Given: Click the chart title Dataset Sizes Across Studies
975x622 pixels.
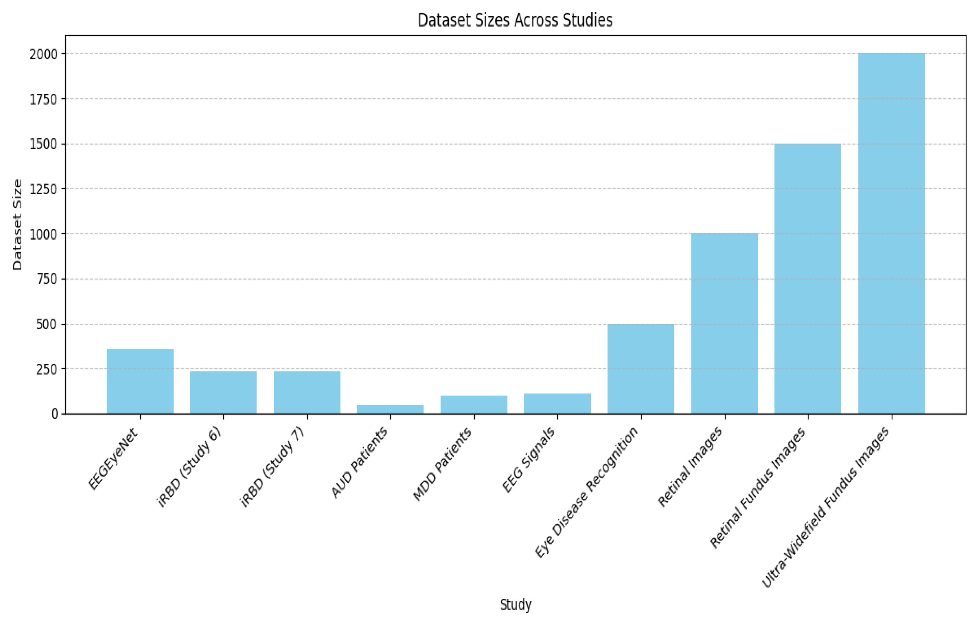Looking at the screenshot, I should click(515, 20).
